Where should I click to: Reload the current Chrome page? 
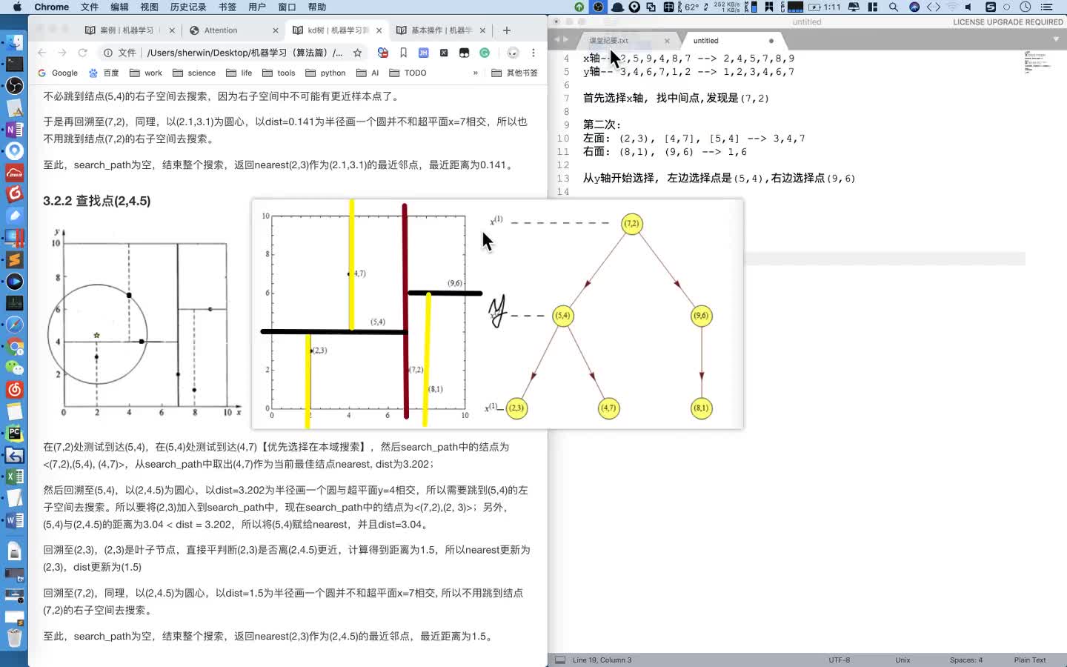(83, 53)
